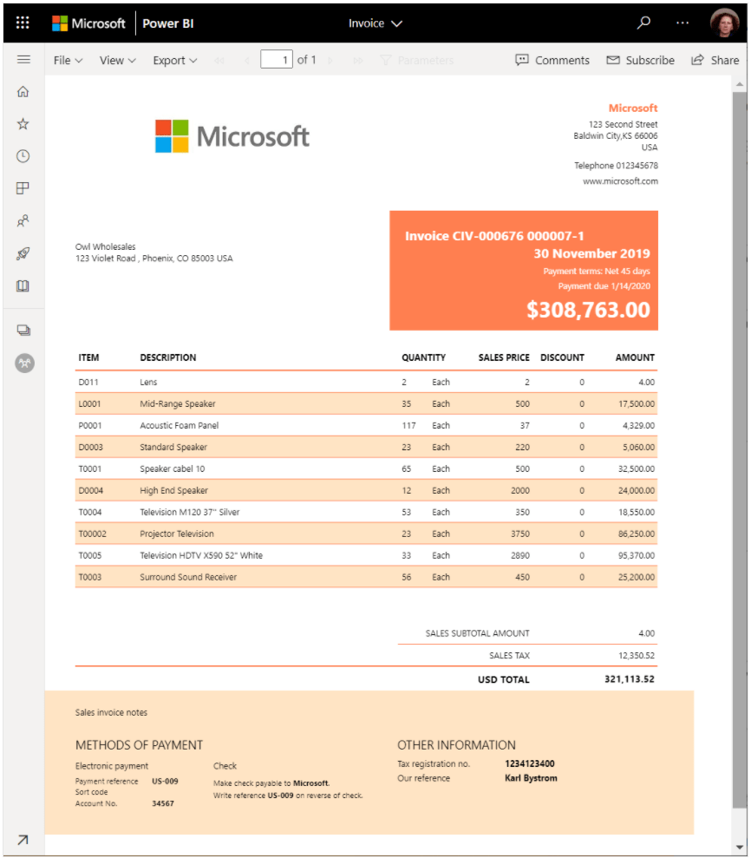Open Favorites using the star icon
Screen dimensions: 751x858
pyautogui.click(x=23, y=123)
